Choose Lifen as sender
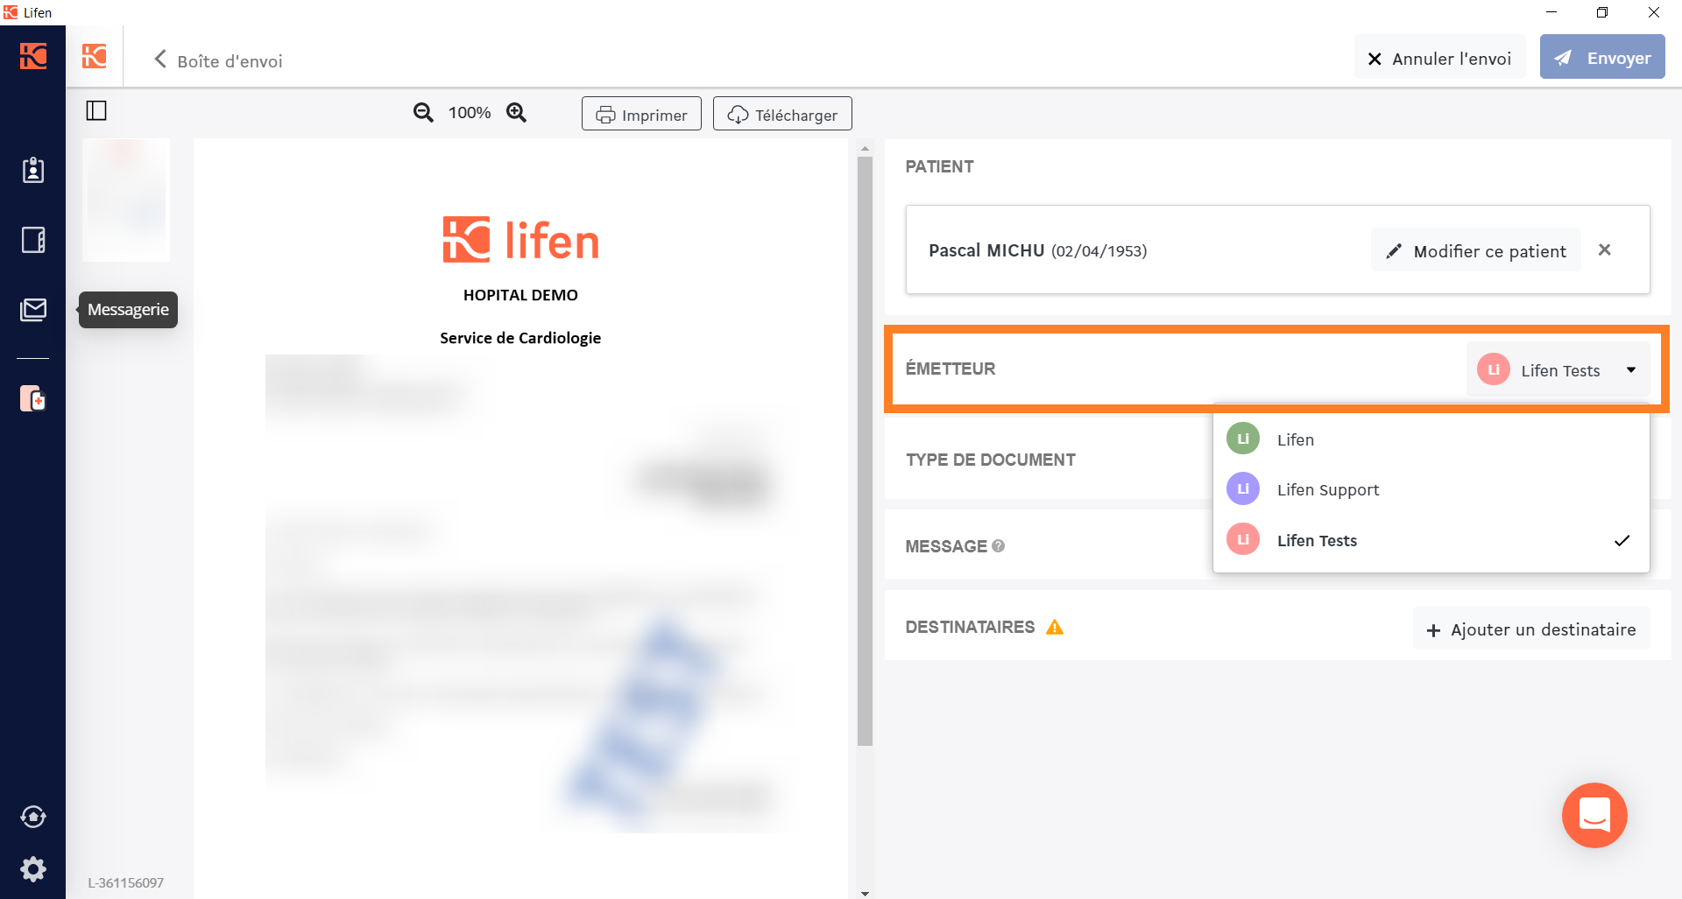The width and height of the screenshot is (1682, 899). 1431,439
